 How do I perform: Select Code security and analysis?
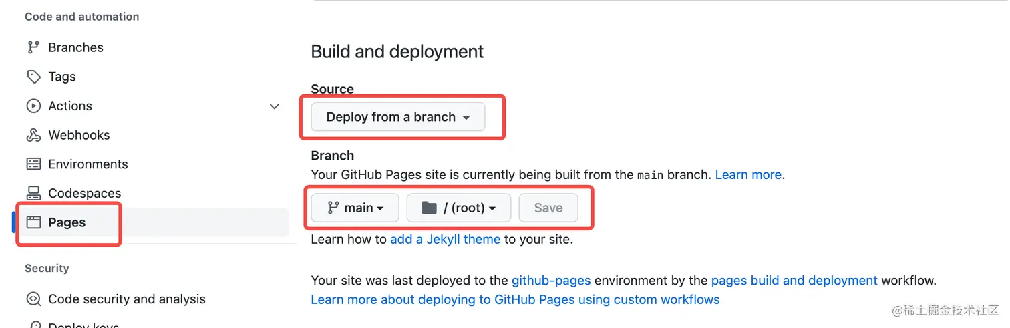[127, 299]
